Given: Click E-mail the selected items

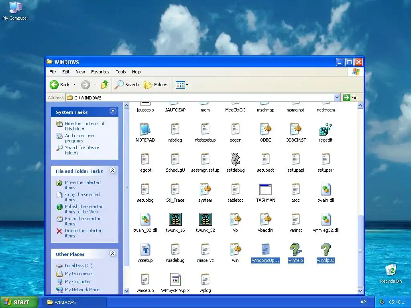Looking at the screenshot, I should coord(83,221).
